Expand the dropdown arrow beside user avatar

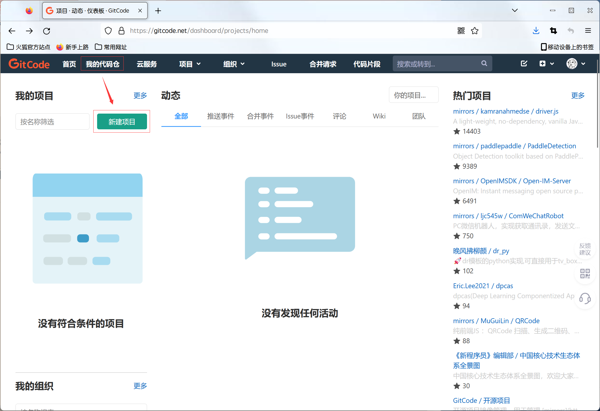(583, 64)
